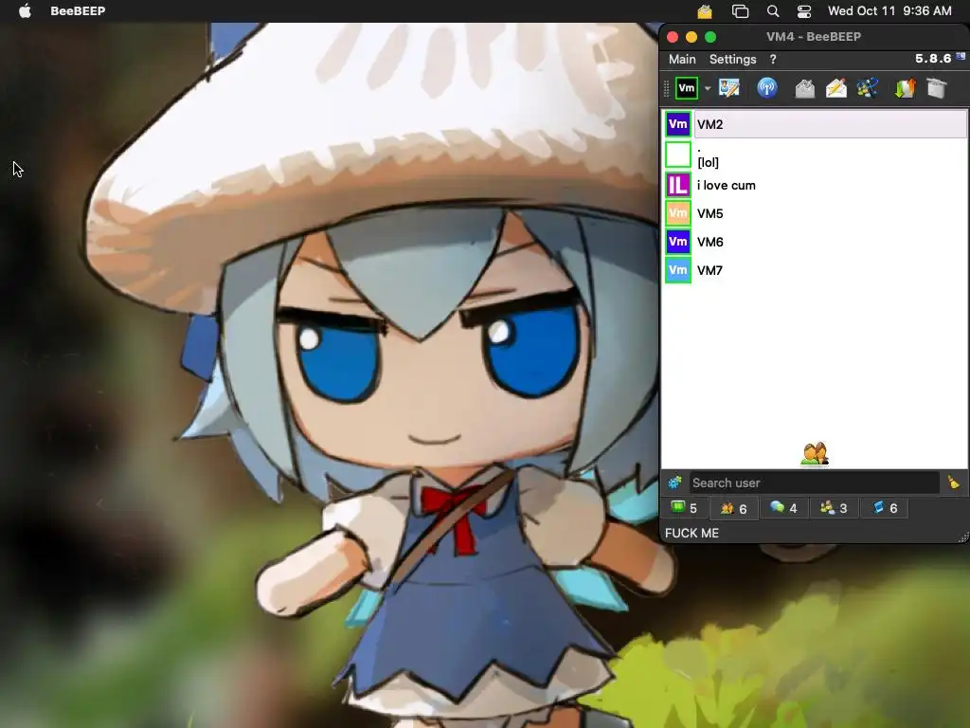This screenshot has width=970, height=728.
Task: Click the light-blue Vm avatar of VM7
Action: (x=678, y=270)
